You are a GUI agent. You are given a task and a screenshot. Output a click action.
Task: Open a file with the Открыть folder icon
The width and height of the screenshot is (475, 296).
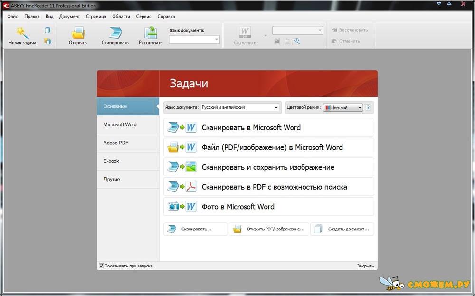point(78,33)
